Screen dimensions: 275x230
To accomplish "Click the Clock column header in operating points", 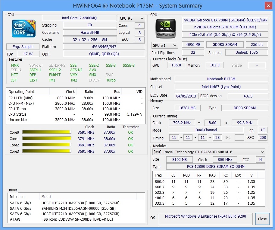I will click(x=63, y=91).
